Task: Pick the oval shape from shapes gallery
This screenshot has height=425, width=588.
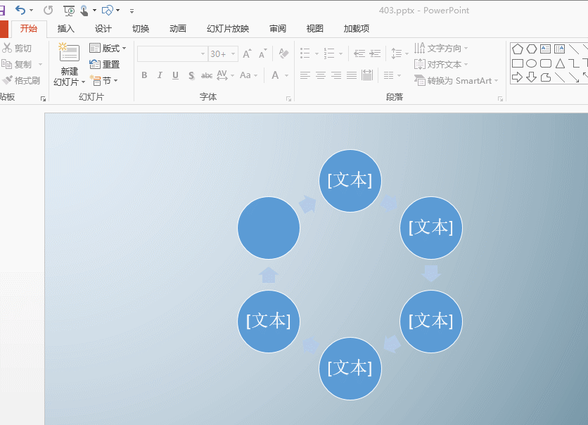Action: (x=531, y=63)
